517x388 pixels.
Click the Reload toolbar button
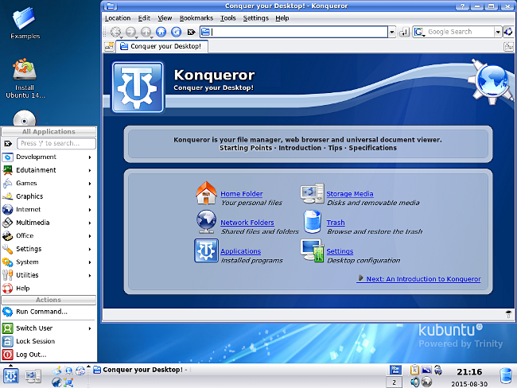176,32
